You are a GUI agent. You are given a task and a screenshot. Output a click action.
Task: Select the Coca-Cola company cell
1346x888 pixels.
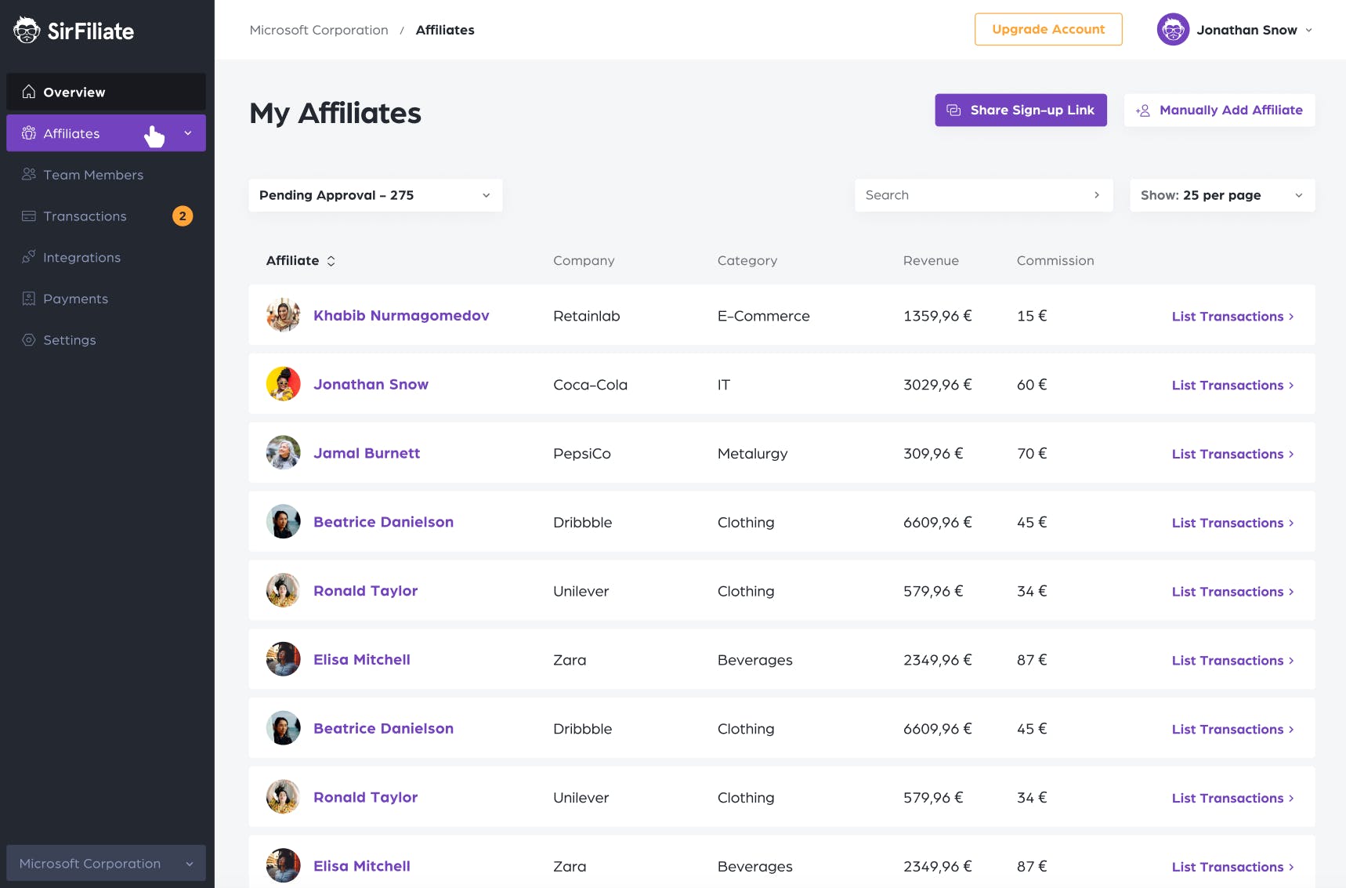tap(591, 385)
